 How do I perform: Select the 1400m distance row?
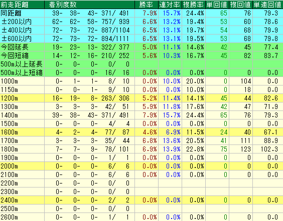141,115
